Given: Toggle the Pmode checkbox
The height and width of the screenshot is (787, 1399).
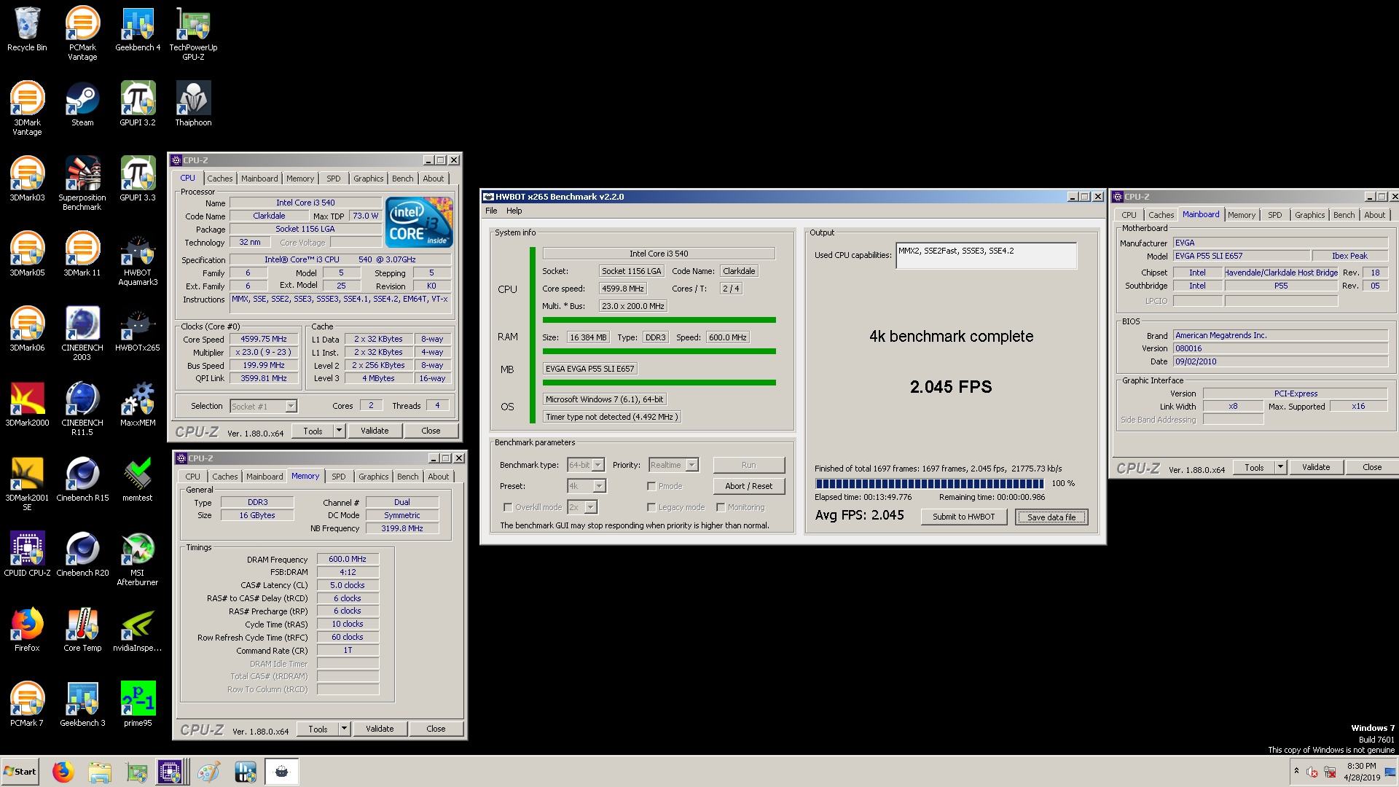Looking at the screenshot, I should [651, 486].
